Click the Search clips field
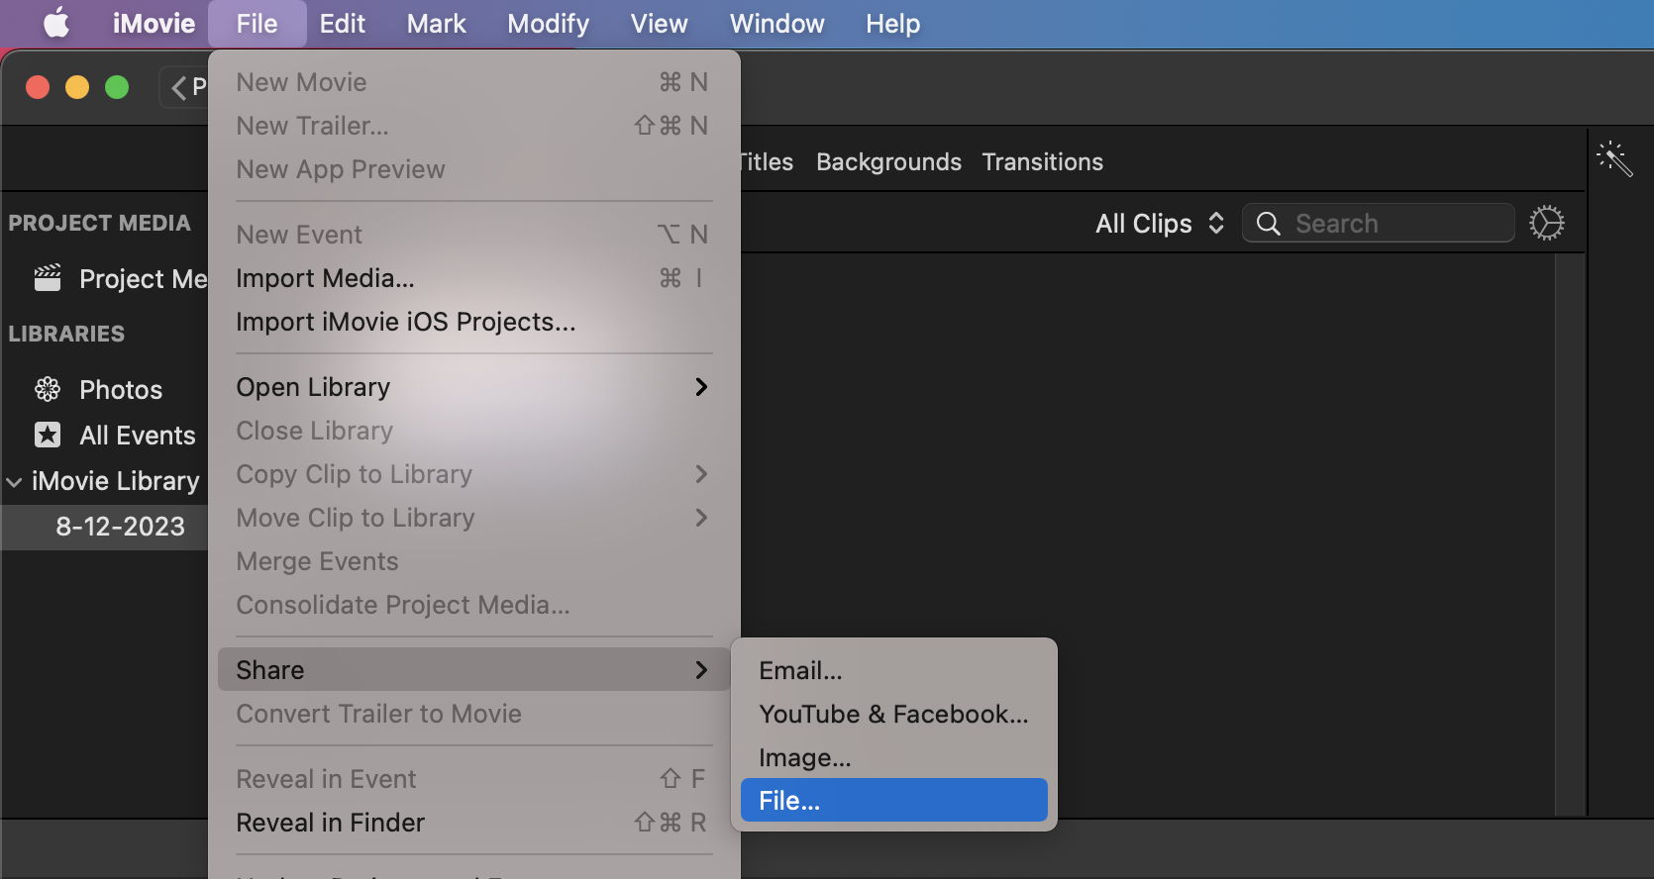This screenshot has width=1654, height=879. point(1378,223)
